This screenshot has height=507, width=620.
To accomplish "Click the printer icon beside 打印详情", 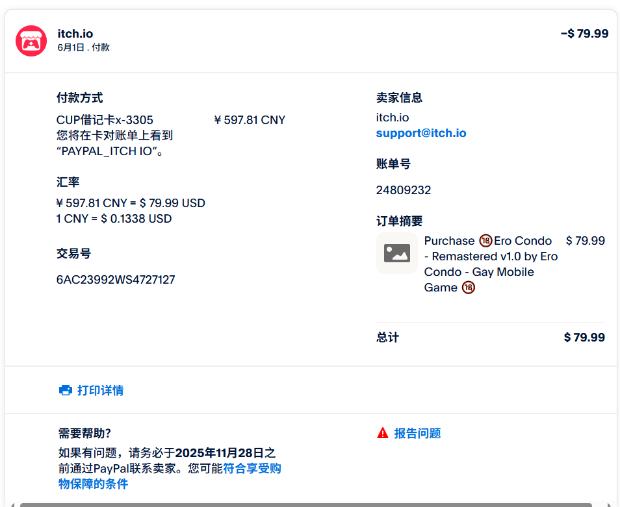I will tap(66, 391).
